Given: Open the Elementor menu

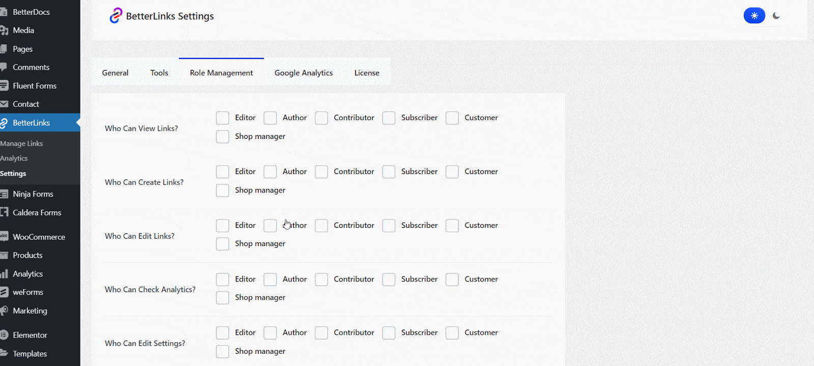Looking at the screenshot, I should coord(30,335).
